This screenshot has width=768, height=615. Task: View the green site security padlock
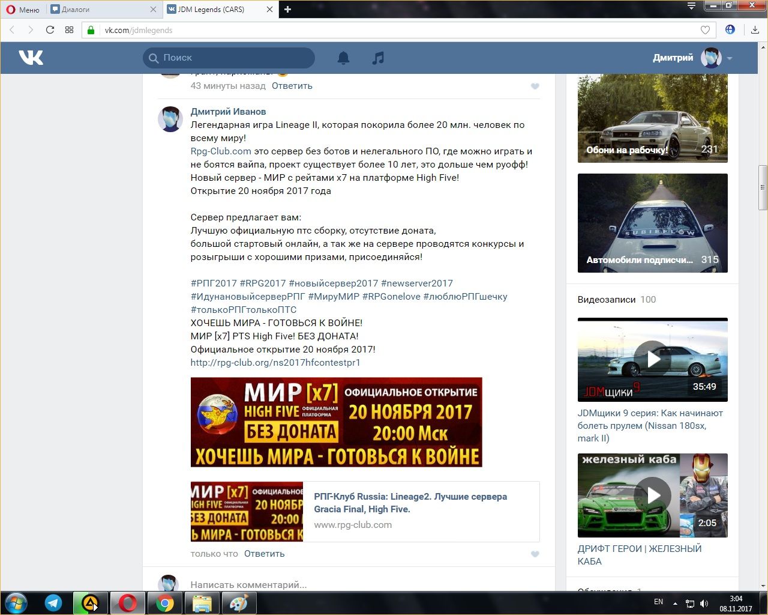coord(91,30)
